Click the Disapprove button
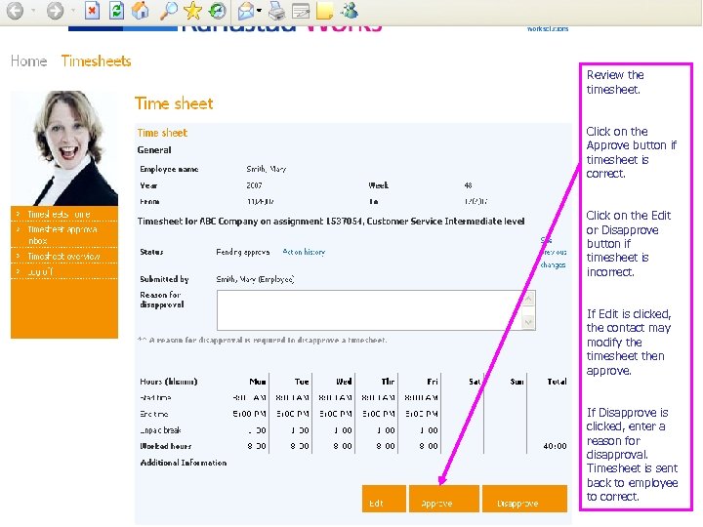 (x=524, y=499)
